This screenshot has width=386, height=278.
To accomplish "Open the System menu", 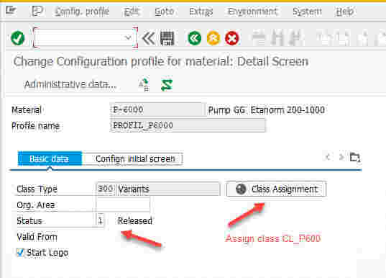I will tap(307, 12).
